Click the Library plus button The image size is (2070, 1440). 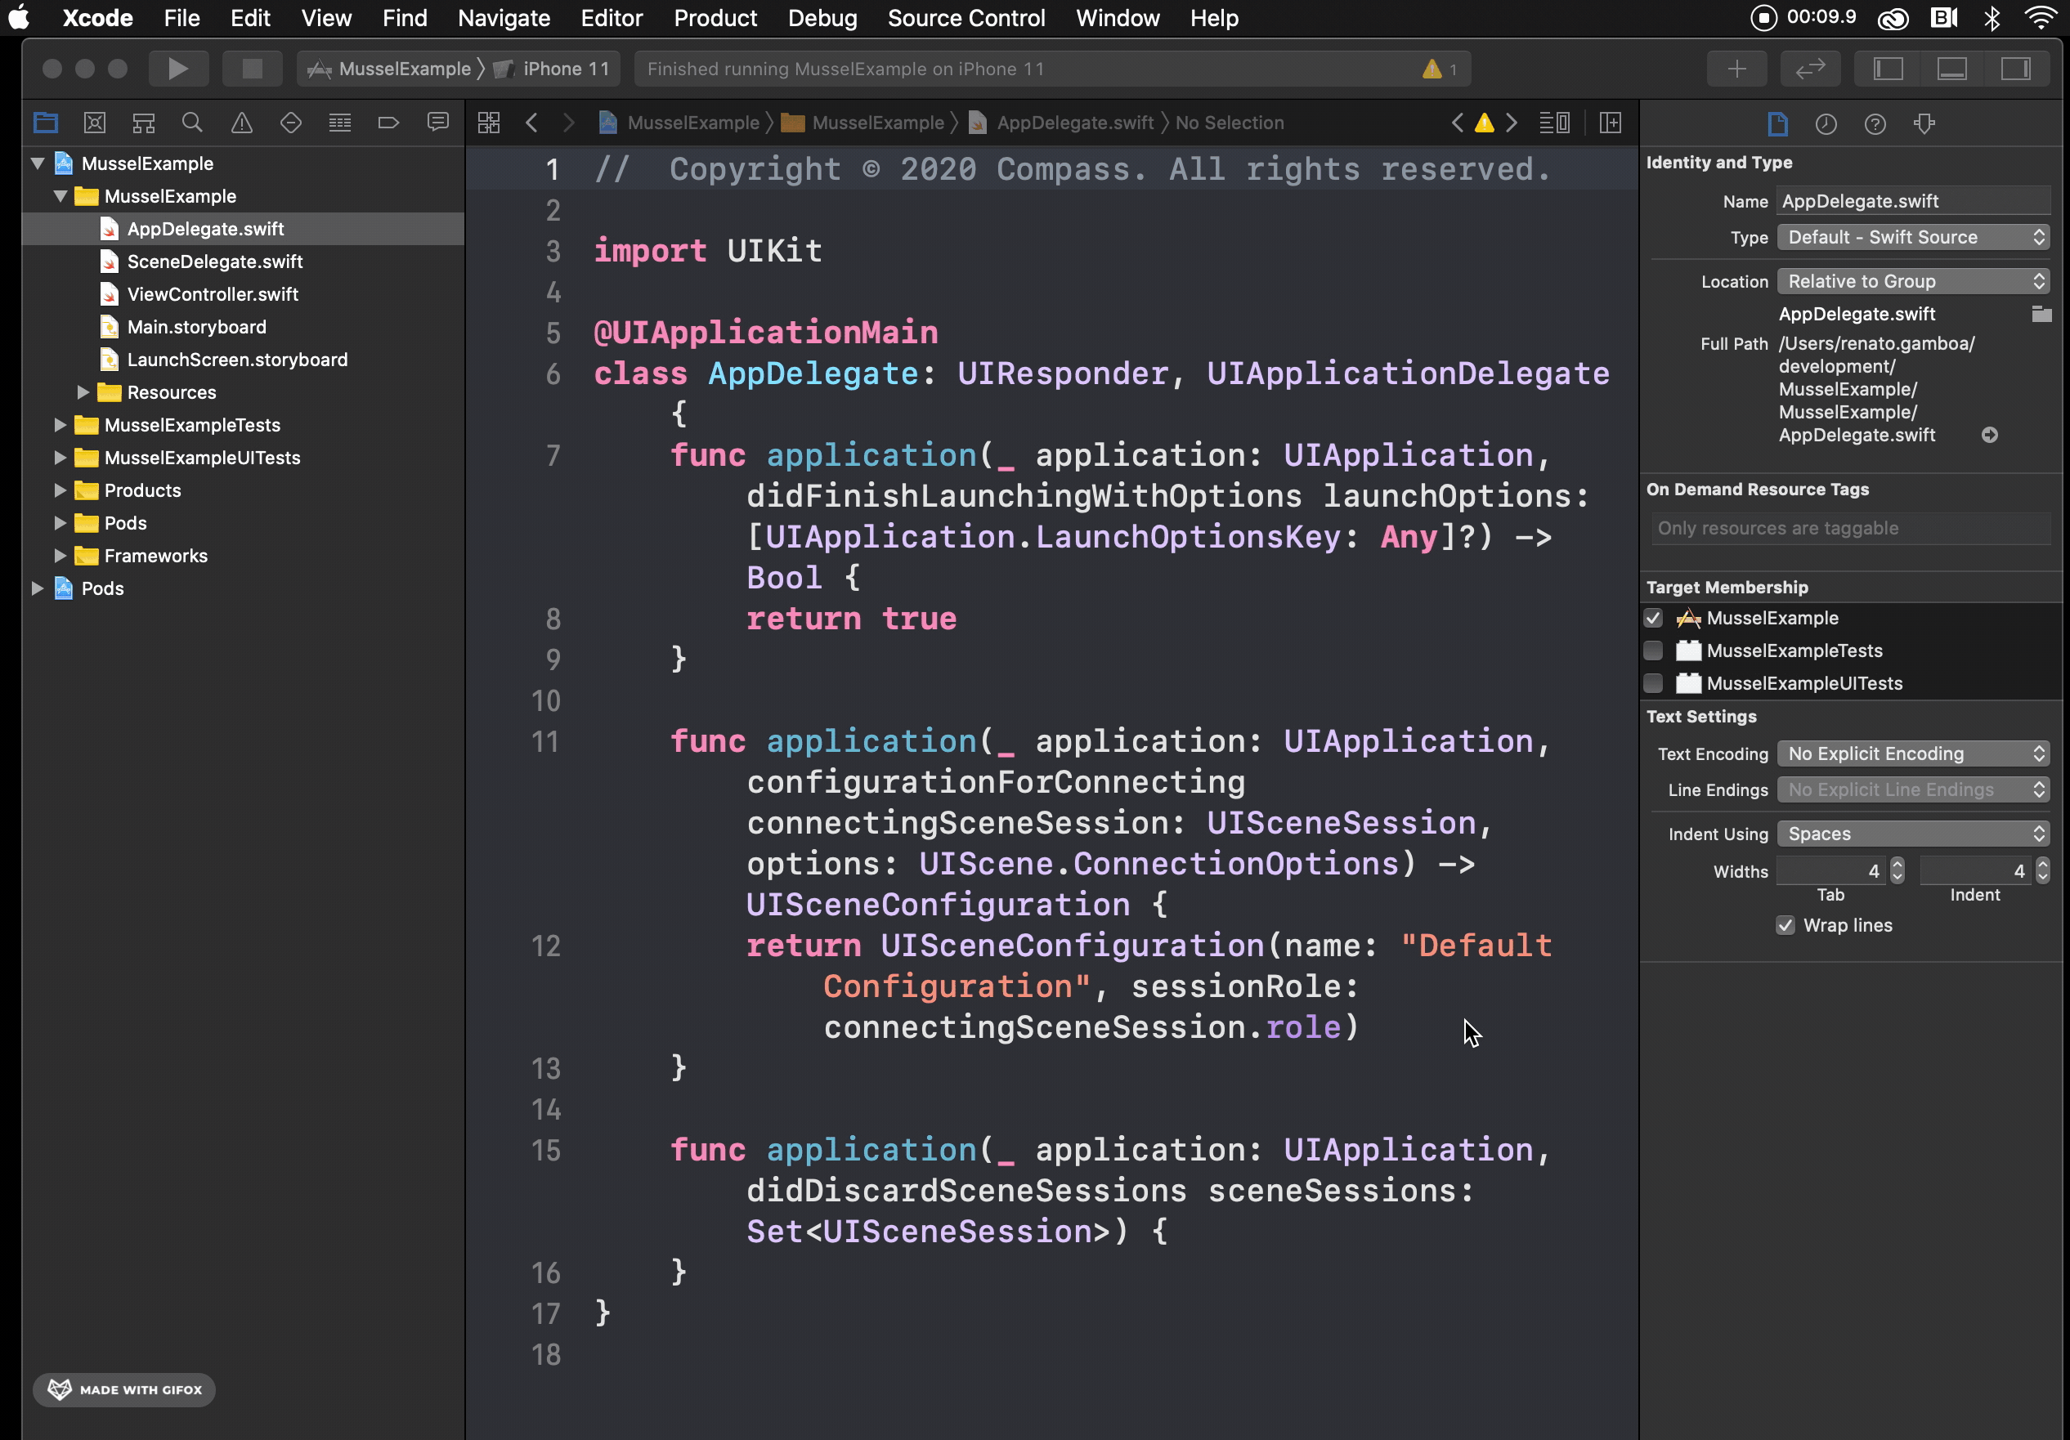click(1736, 69)
